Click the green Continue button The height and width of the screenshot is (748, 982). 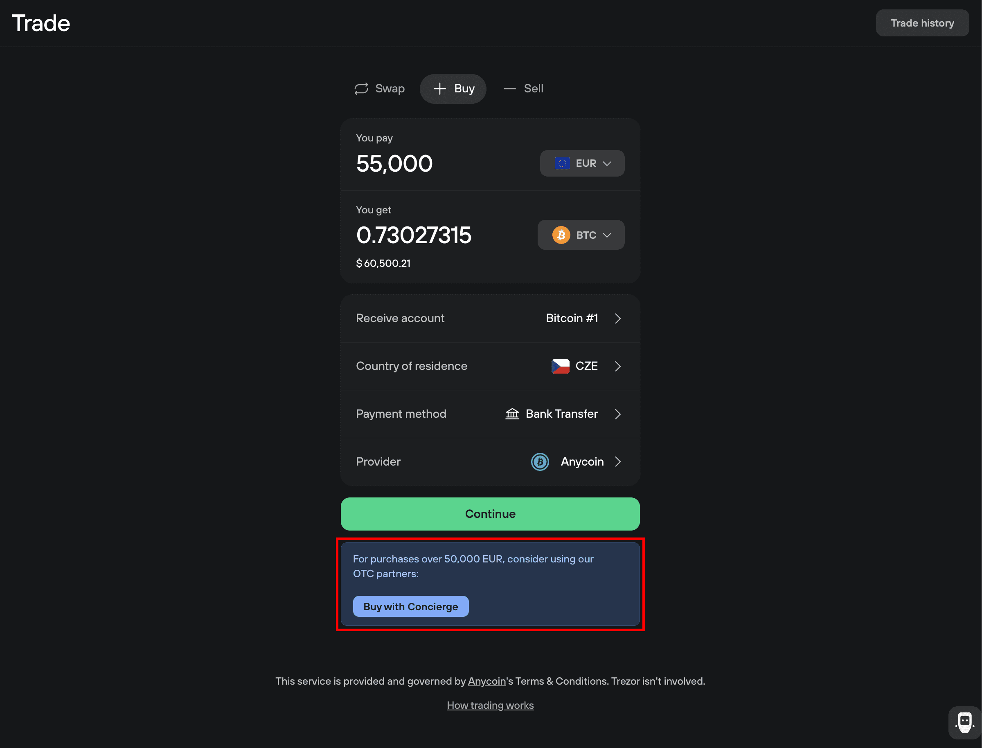490,514
